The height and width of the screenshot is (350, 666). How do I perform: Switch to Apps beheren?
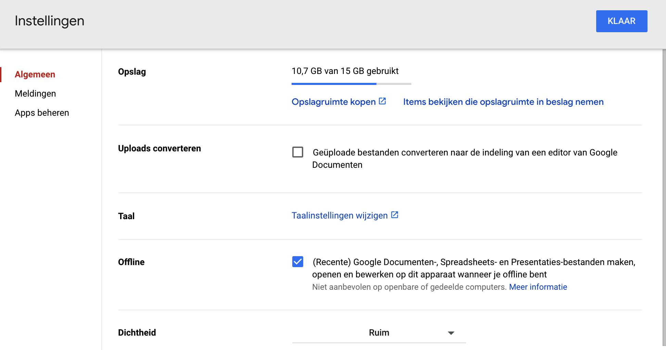[42, 113]
